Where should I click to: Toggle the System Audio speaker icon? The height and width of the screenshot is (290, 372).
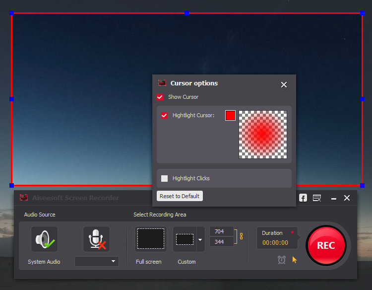[44, 239]
